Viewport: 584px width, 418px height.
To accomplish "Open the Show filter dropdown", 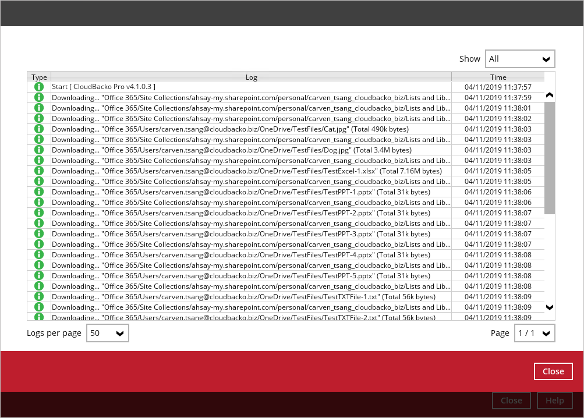I will 519,59.
